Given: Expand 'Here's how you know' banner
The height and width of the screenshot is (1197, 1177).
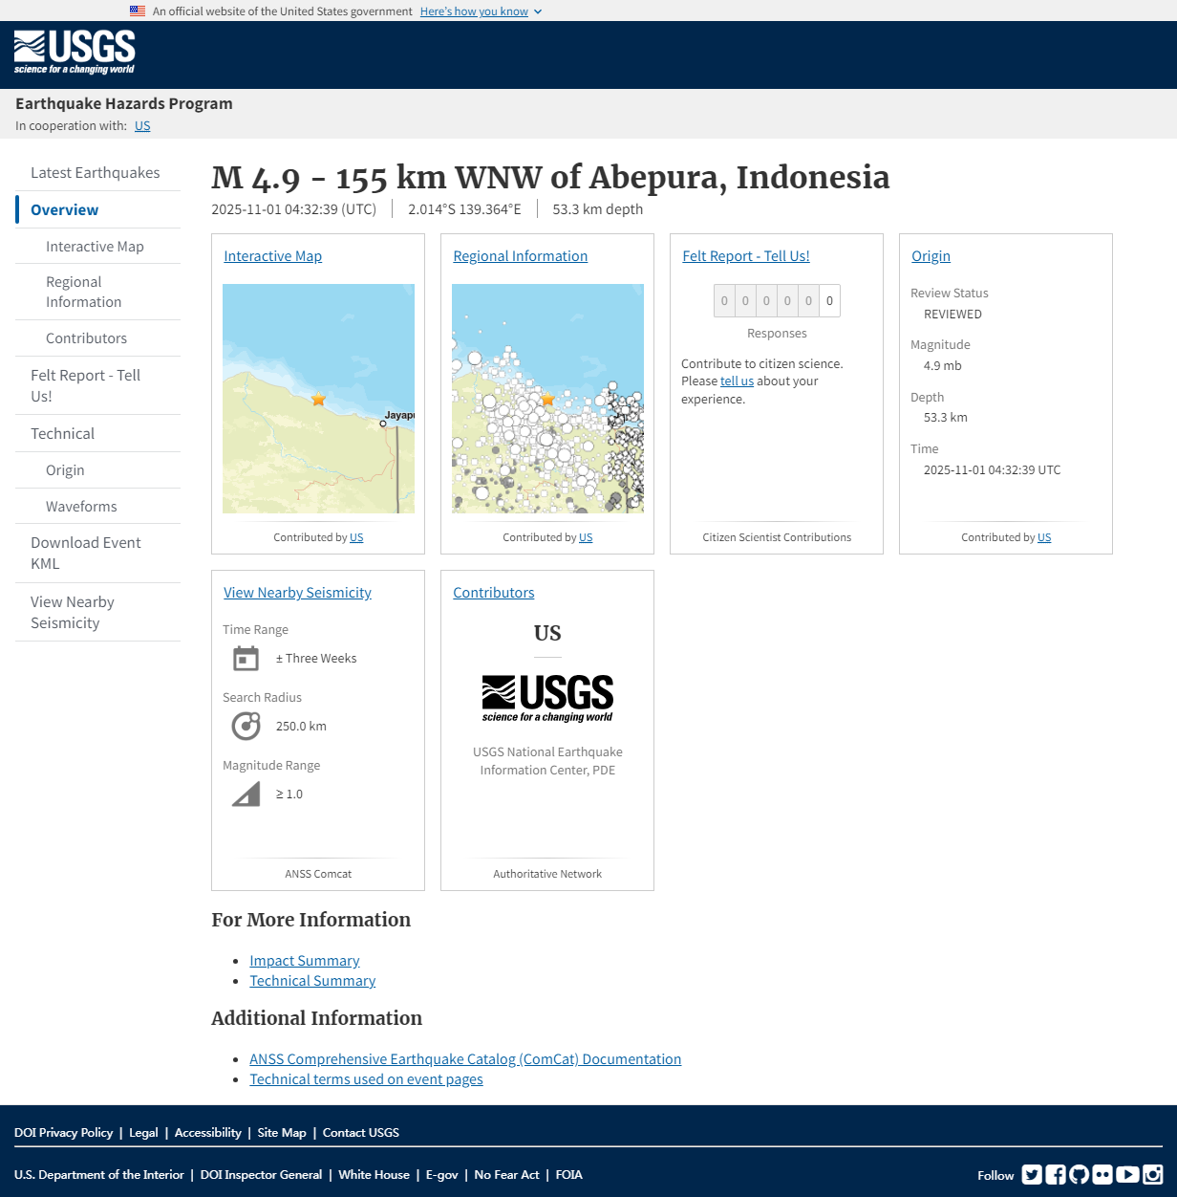Looking at the screenshot, I should [474, 11].
